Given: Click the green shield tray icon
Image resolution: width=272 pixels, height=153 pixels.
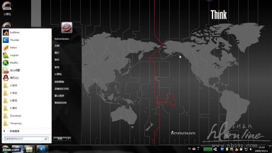Looking at the screenshot, I should tap(227, 149).
